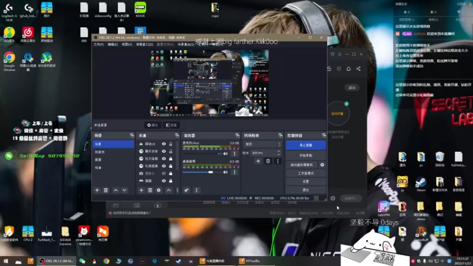Move scene up with the up arrow in 场景 panel
Viewport: 473px width, 266px height.
116,190
